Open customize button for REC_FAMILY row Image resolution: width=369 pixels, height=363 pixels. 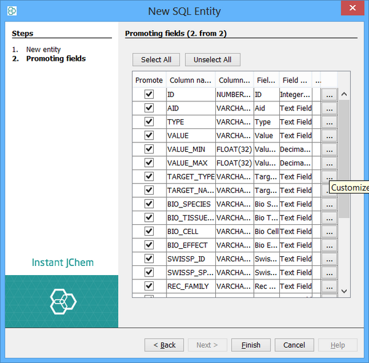329,286
